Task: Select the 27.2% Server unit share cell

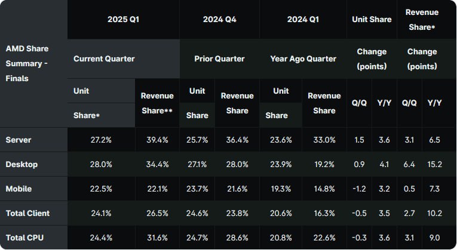Action: coord(100,140)
